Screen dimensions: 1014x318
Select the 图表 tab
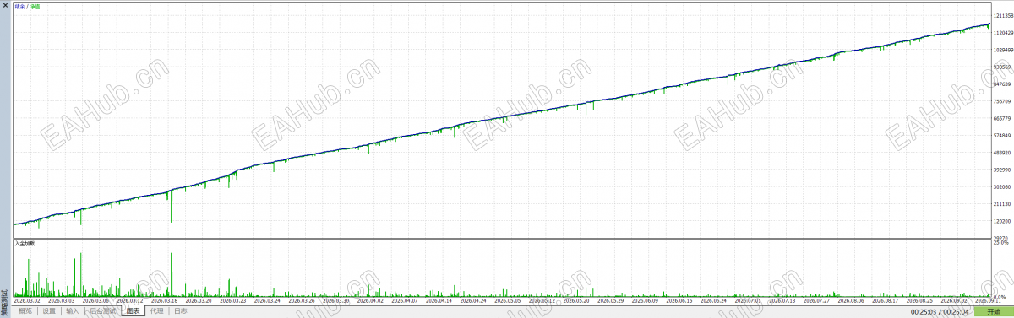pos(133,311)
